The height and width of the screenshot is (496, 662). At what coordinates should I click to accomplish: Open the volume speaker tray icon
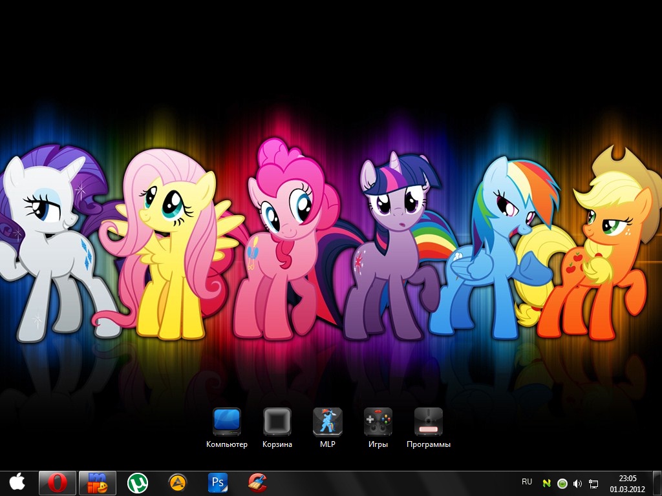[577, 483]
